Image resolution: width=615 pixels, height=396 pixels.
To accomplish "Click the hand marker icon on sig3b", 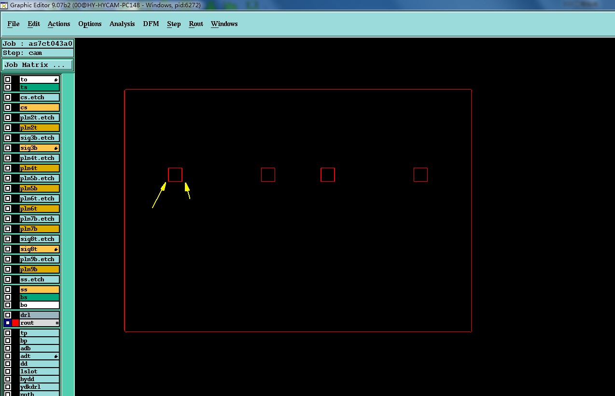I will 56,148.
